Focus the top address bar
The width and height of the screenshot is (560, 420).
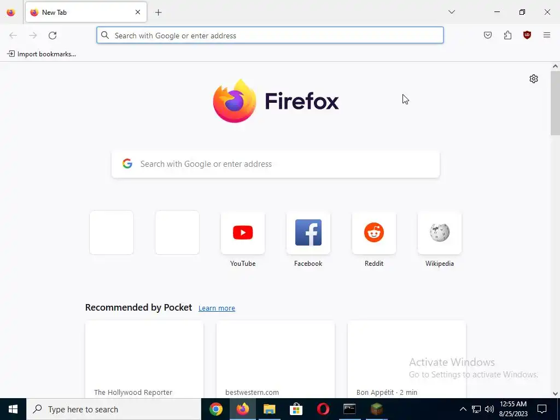(x=270, y=36)
